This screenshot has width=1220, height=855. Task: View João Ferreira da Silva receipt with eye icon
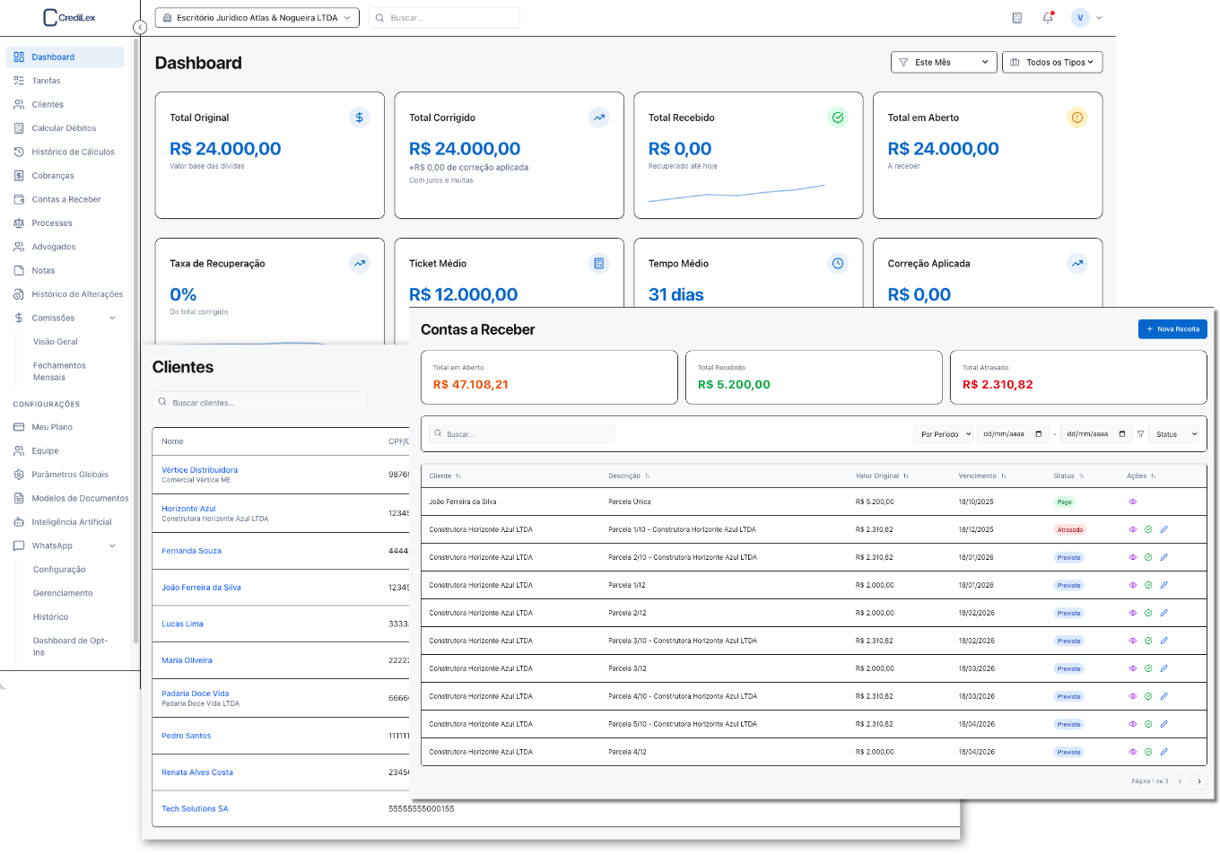pos(1133,502)
